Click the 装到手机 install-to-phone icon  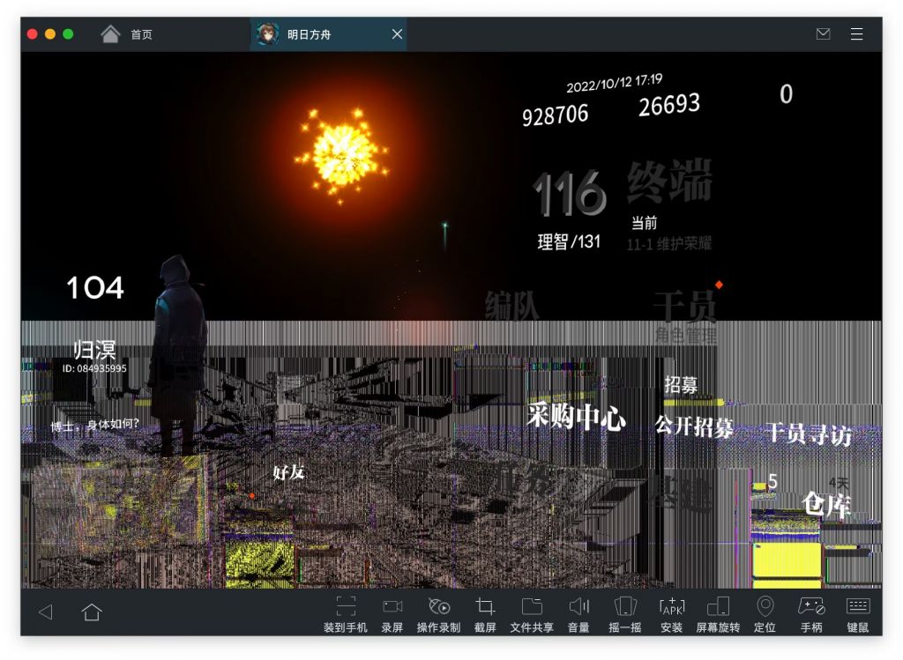click(346, 607)
